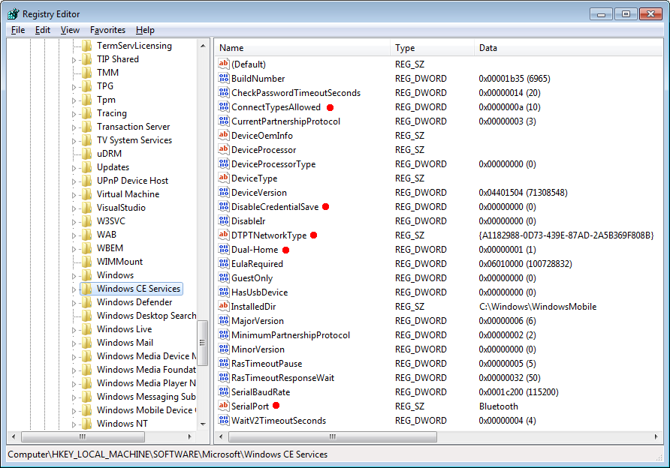Expand the Windows Live key
The image size is (670, 468).
tap(74, 330)
